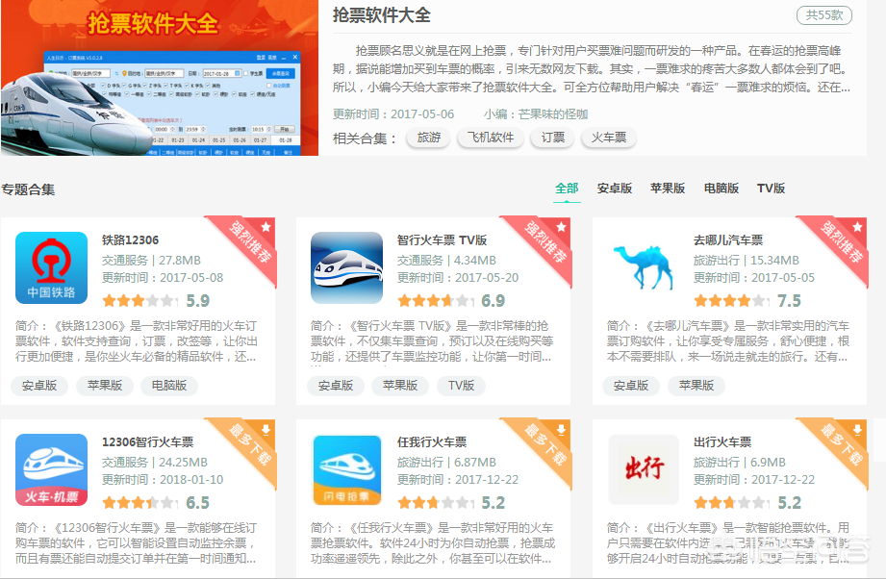Screen dimensions: 886x579
Task: Click 更新时间：2017-05-06 in the header
Action: 393,114
